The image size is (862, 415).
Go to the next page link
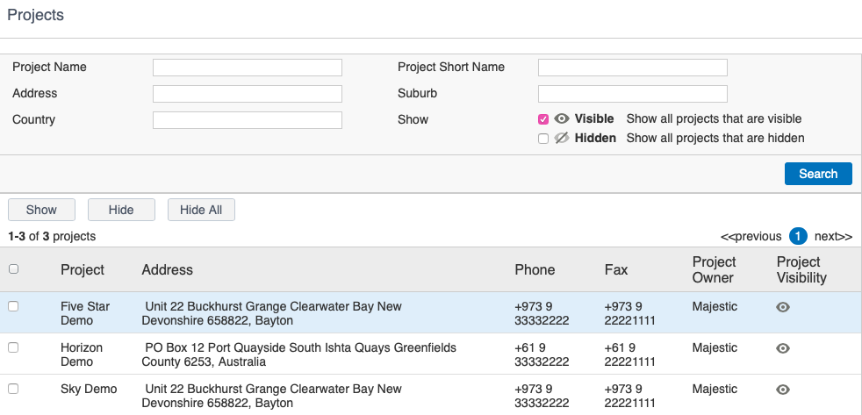pyautogui.click(x=833, y=236)
